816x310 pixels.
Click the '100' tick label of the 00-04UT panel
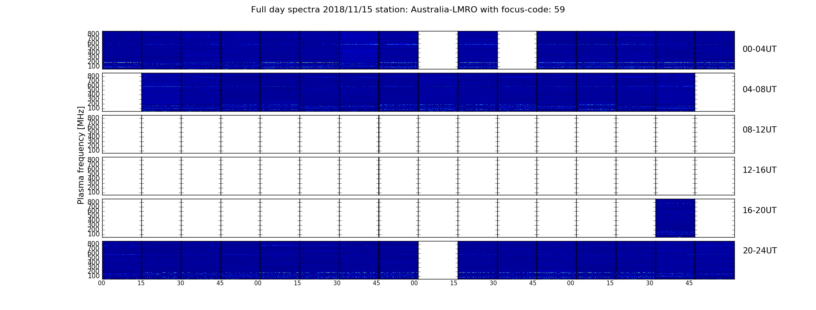coord(94,66)
